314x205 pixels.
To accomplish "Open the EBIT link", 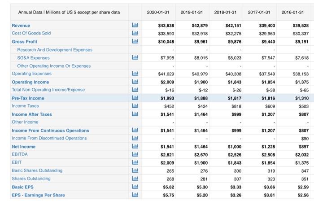I will click(x=17, y=162).
